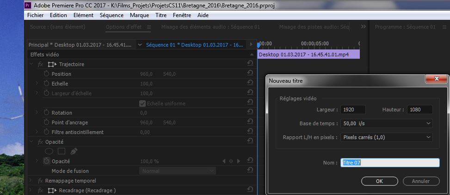Expand Recadrage effect
450x195 pixels.
point(31,190)
